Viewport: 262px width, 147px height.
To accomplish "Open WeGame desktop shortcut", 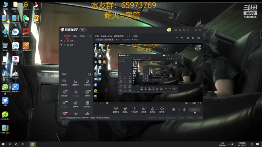I will click(26, 6).
